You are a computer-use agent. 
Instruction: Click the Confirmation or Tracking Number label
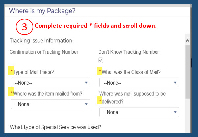pos(44,52)
